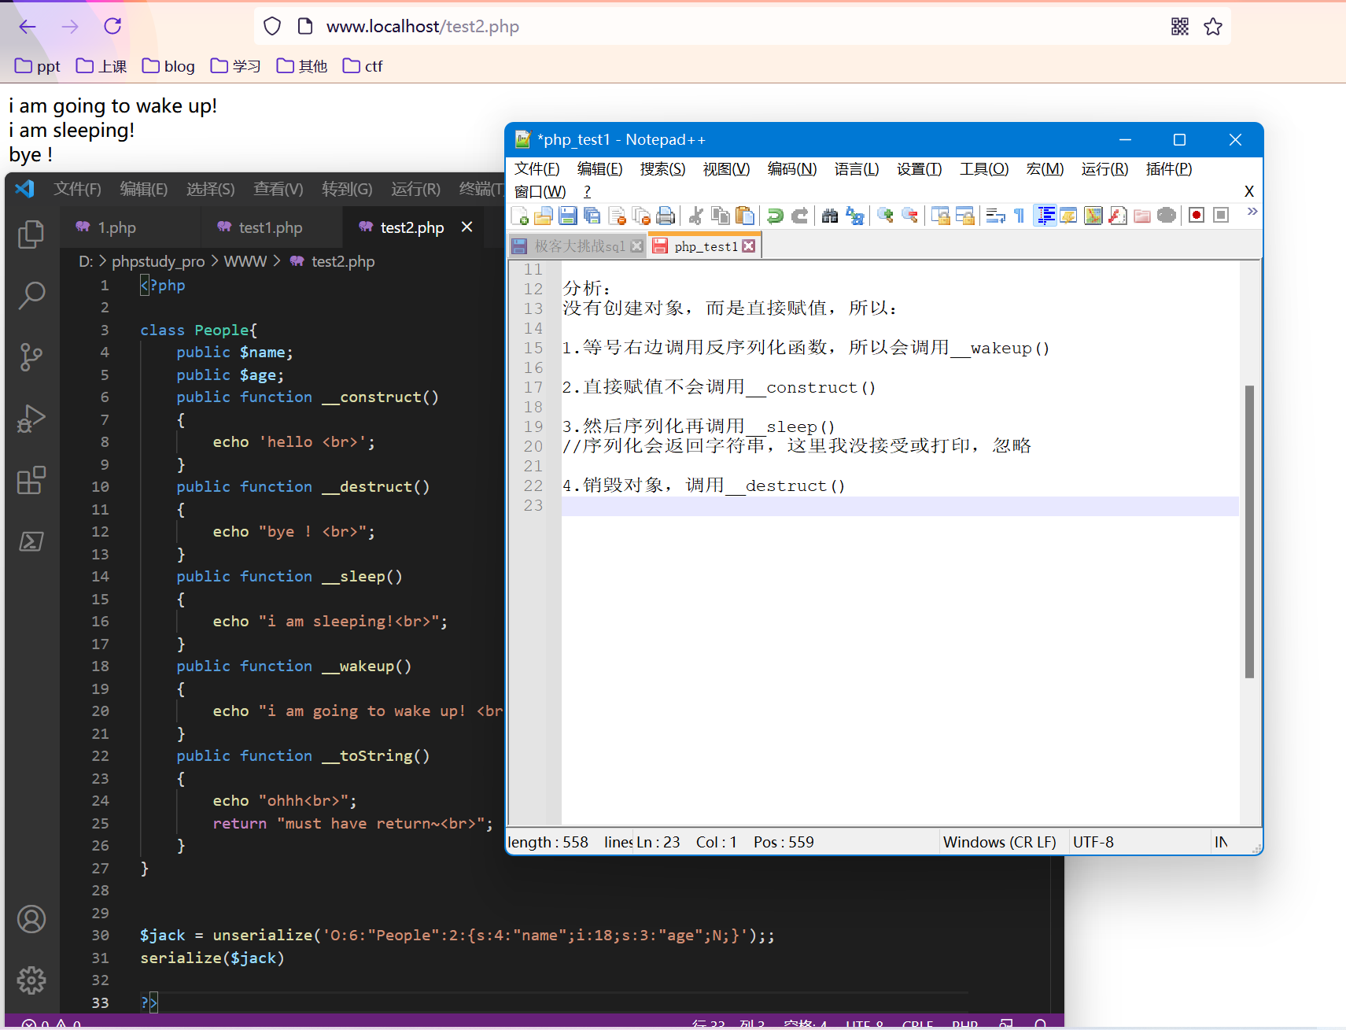
Task: Open the ppt bookmark folder
Action: click(x=38, y=66)
